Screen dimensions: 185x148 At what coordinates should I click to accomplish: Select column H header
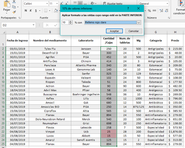(x=175, y=32)
